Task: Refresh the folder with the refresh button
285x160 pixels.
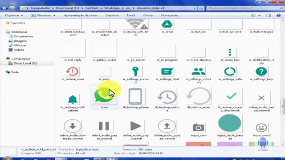Action: 201,8
